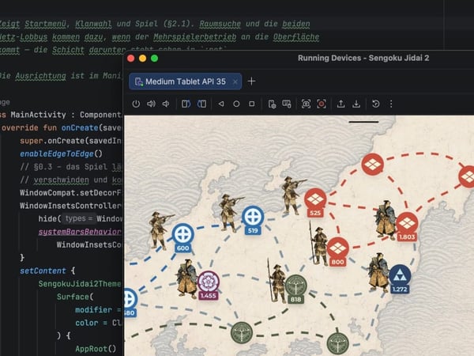Click 'Klanwahl' in the editor comment
Image resolution: width=474 pixels, height=356 pixels.
[x=93, y=24]
